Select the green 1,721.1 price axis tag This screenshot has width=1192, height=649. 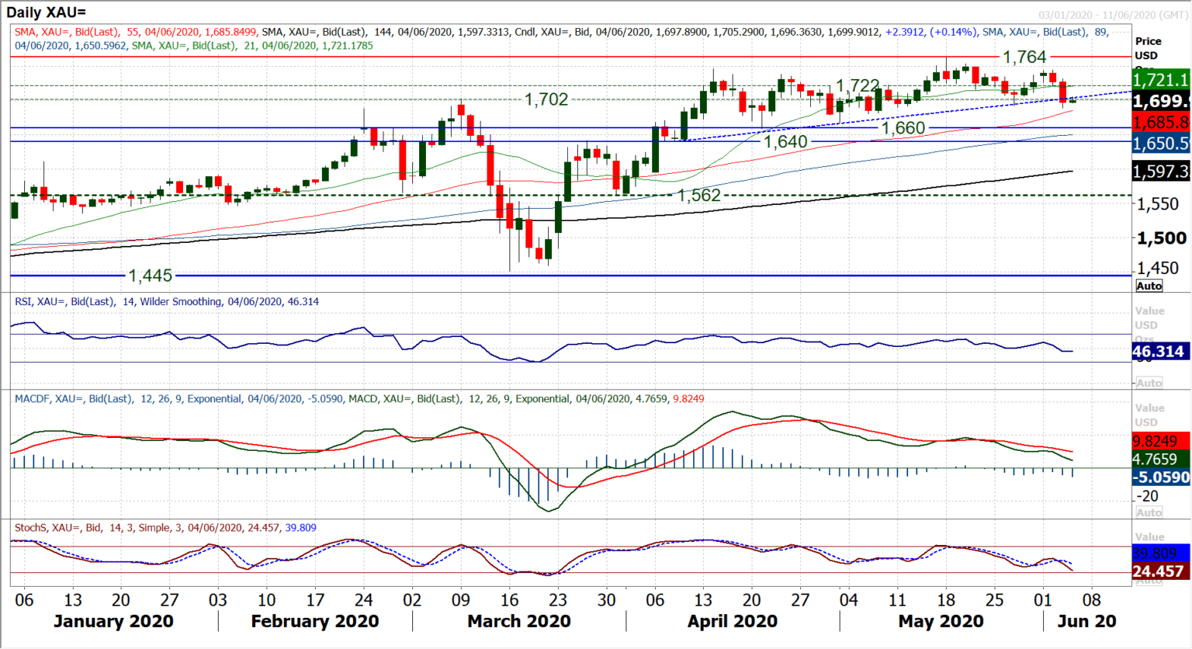click(1161, 80)
